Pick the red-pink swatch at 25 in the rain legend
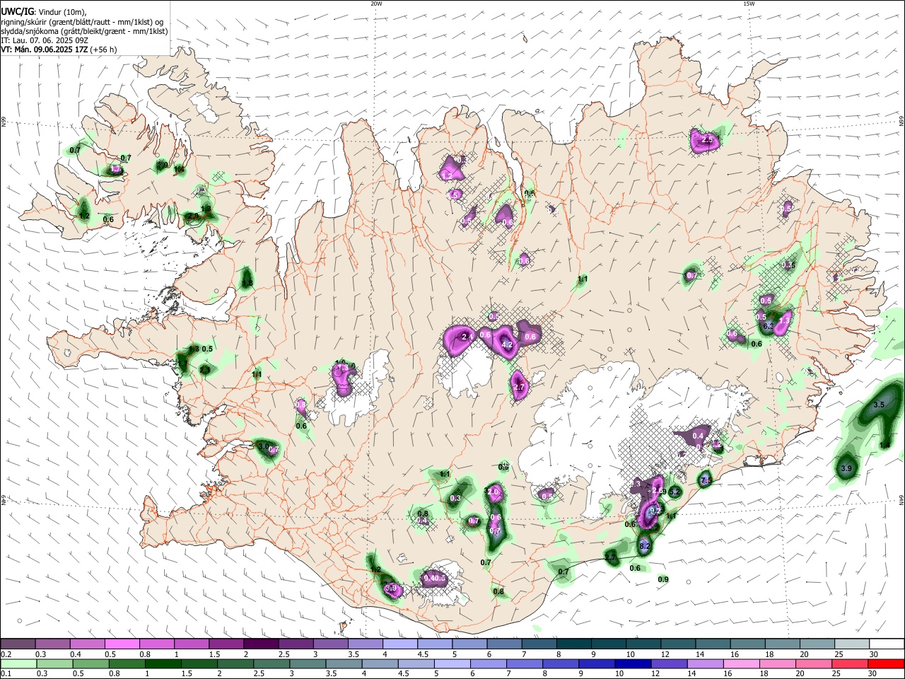Viewport: 905px width, 679px height. click(850, 664)
